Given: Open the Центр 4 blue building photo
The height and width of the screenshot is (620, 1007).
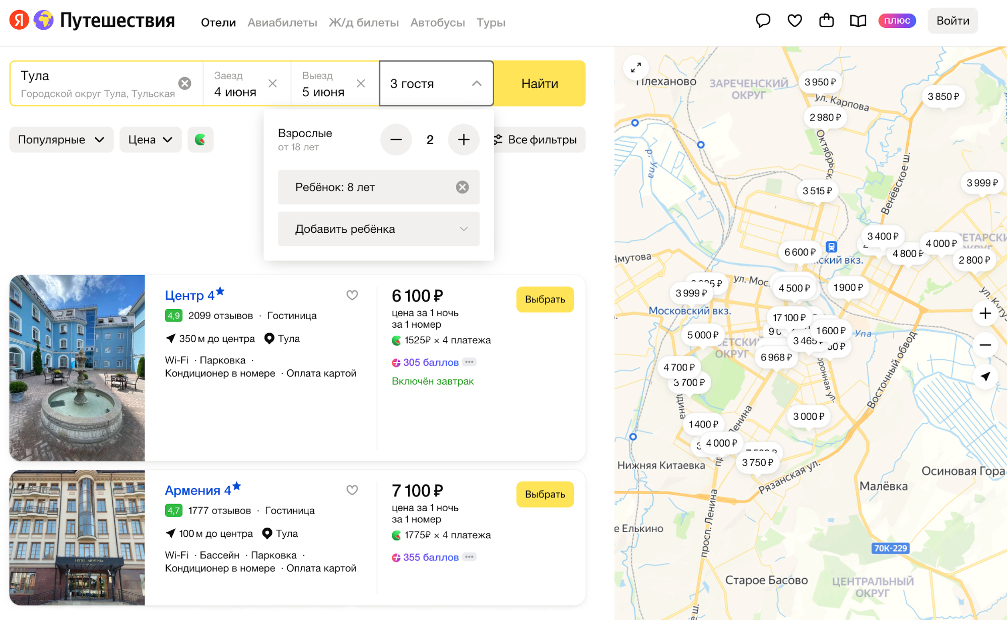Looking at the screenshot, I should 77,368.
